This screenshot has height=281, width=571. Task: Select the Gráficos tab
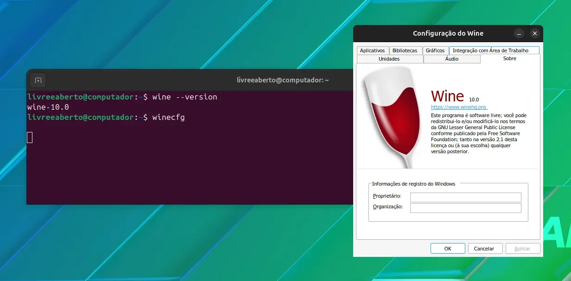point(435,50)
